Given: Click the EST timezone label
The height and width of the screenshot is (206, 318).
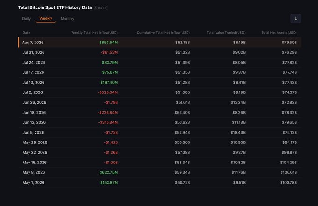Looking at the screenshot, I should point(101,8).
